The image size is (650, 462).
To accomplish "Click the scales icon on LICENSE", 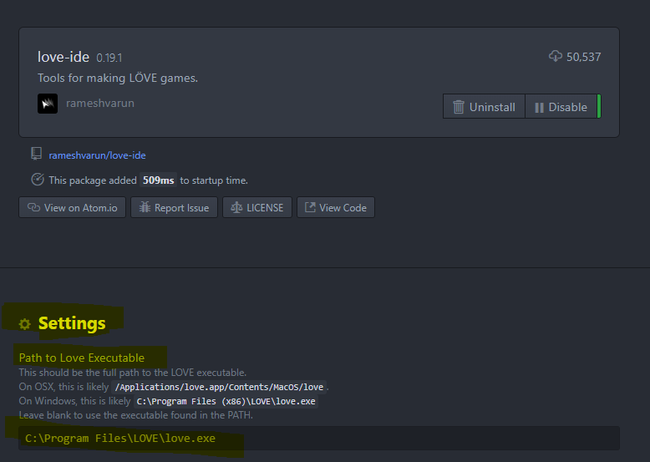I will click(x=236, y=207).
